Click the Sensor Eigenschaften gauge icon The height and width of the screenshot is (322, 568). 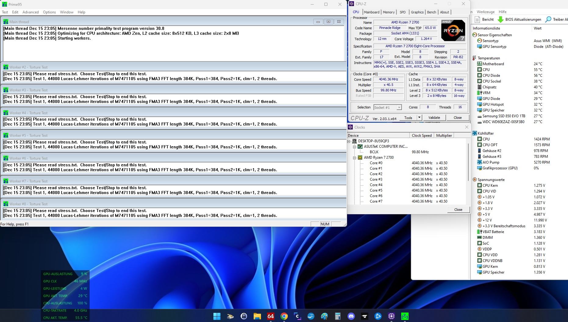pyautogui.click(x=474, y=35)
